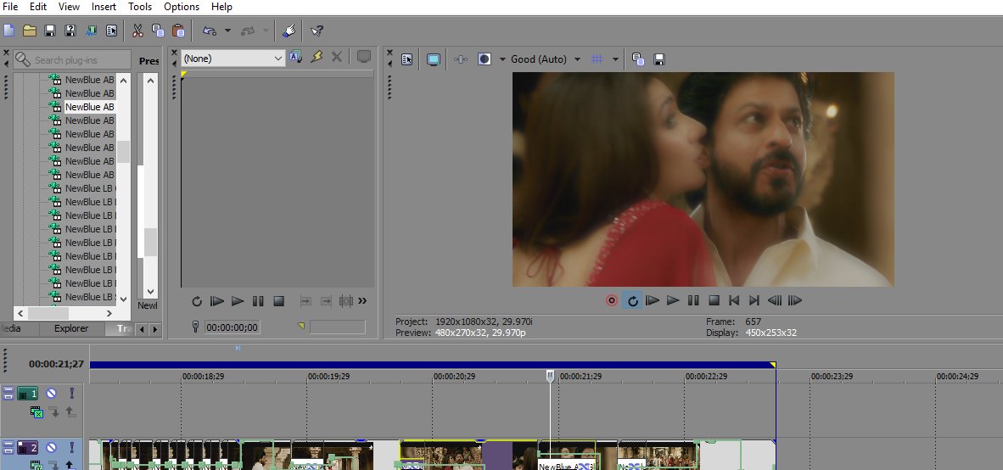
Task: Toggle loop playback in preview window
Action: pos(633,300)
